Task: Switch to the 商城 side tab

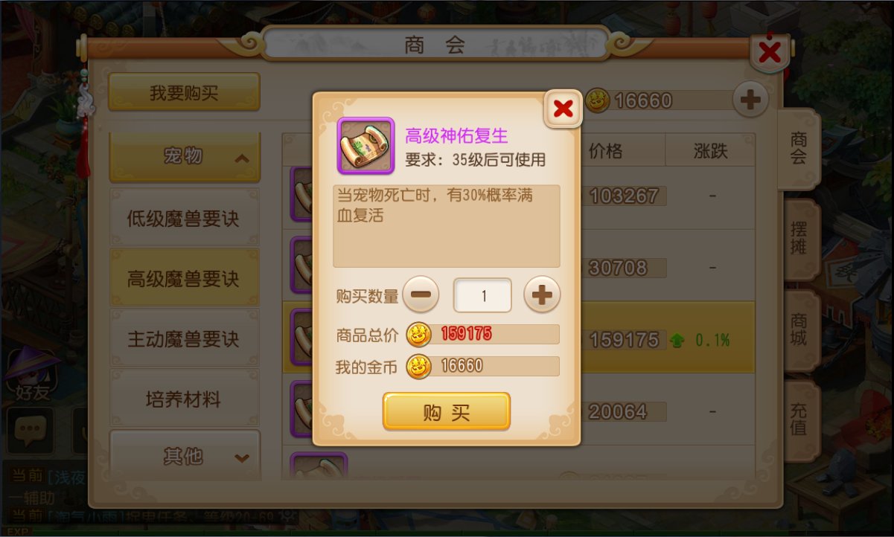Action: (x=799, y=330)
